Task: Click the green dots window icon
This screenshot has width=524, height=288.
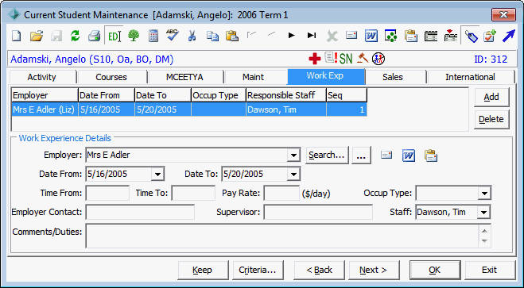Action: tap(390, 36)
